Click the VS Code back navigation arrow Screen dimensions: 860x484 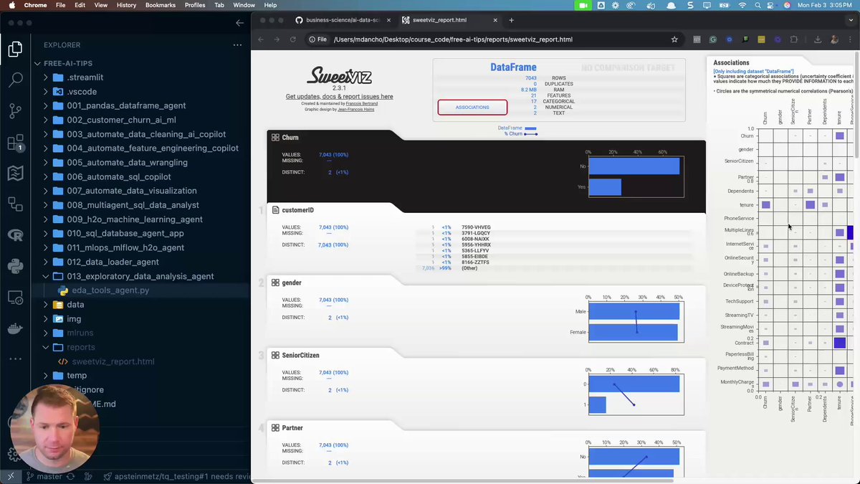coord(239,23)
